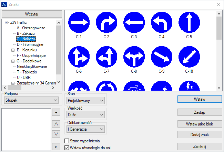
Task: Open the Podpora dropdown
Action: coord(31,100)
